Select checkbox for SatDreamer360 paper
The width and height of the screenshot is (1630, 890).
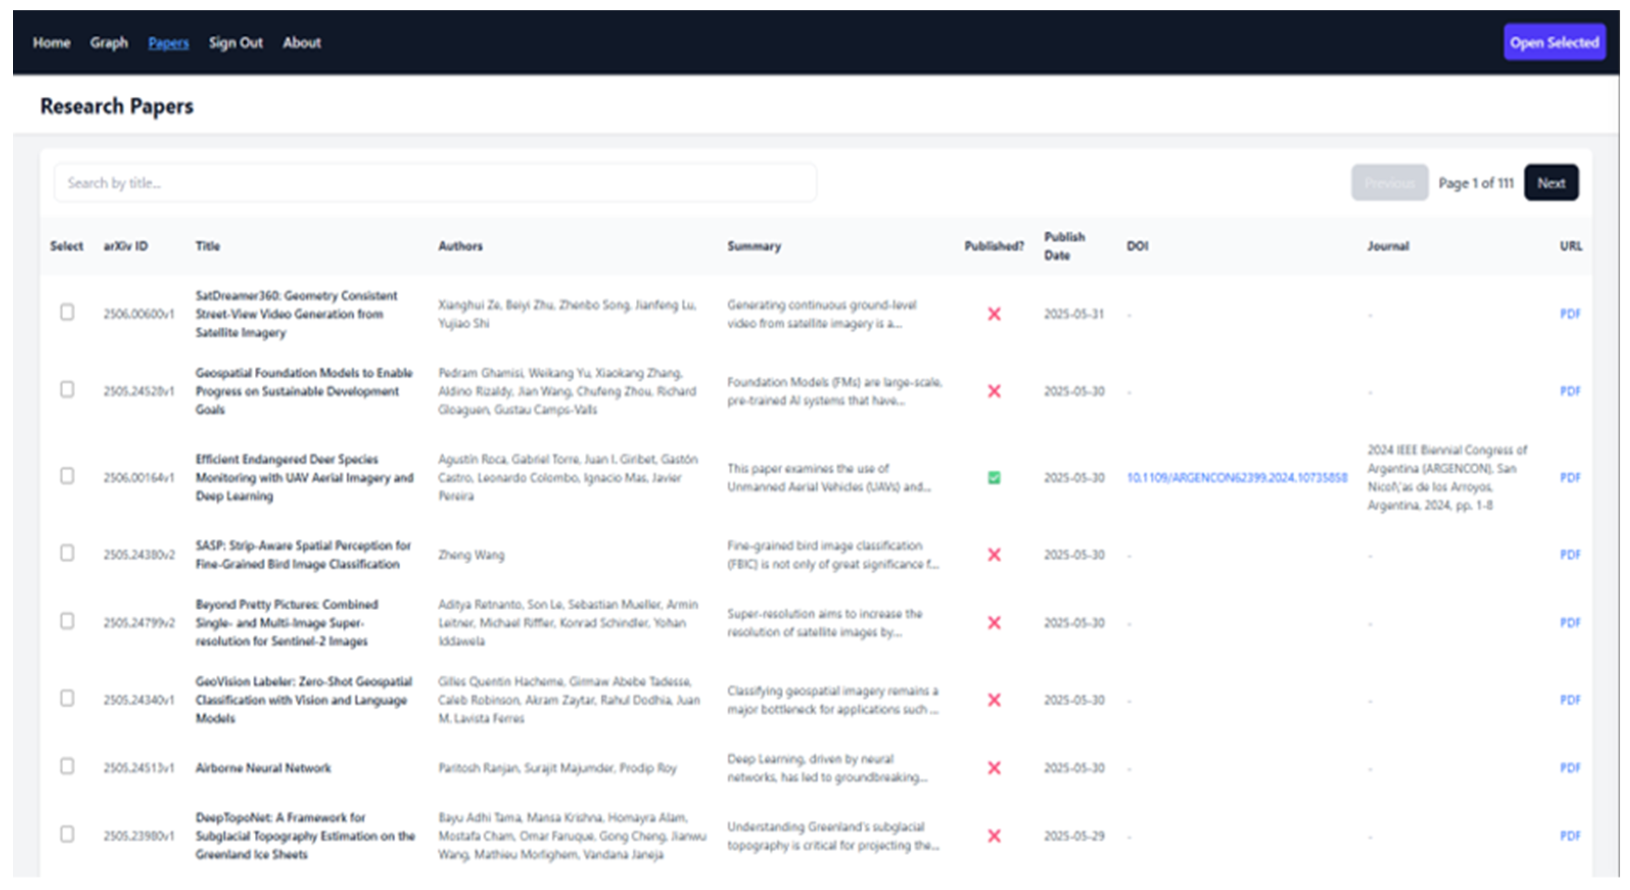coord(67,312)
